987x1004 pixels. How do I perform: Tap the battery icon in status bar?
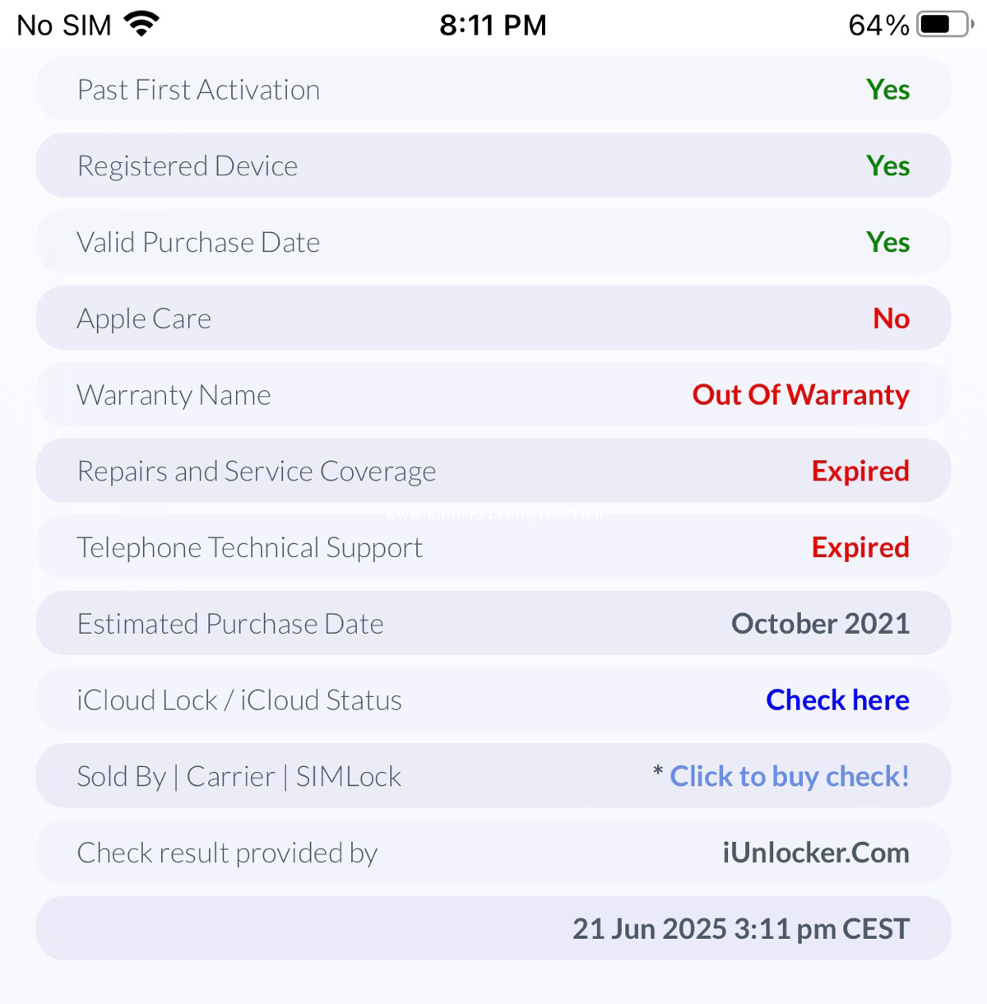[x=946, y=25]
